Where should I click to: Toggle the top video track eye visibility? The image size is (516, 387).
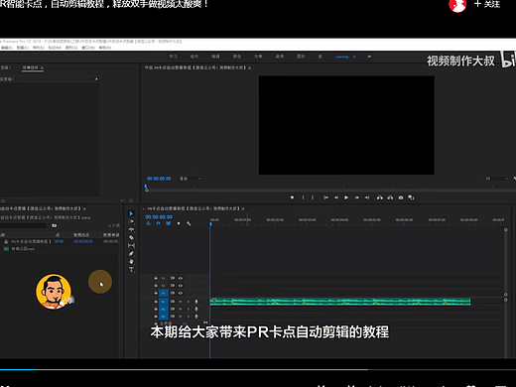(x=181, y=278)
